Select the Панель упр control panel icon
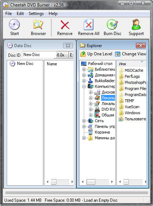The height and width of the screenshot is (206, 153). 91,126
